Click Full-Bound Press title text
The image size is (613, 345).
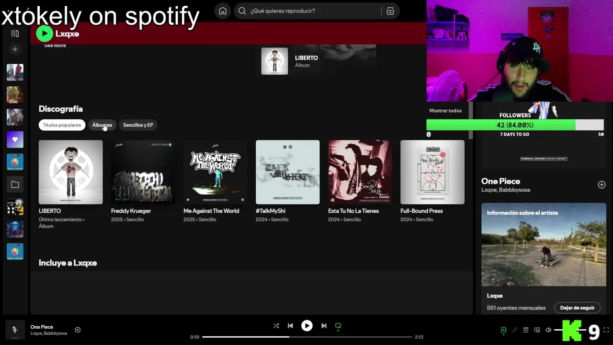coord(421,211)
